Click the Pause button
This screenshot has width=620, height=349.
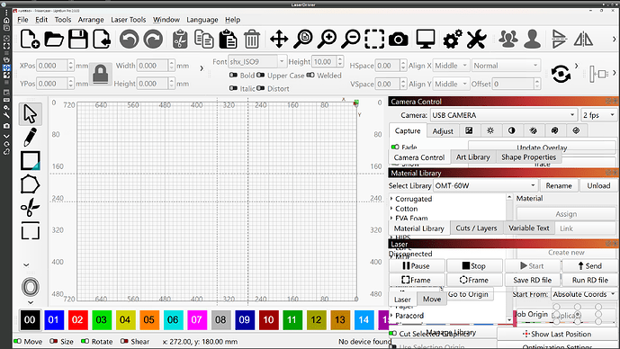tap(417, 266)
